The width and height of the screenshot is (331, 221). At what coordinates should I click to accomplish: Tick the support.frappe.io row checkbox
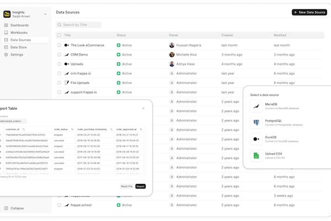(59, 92)
